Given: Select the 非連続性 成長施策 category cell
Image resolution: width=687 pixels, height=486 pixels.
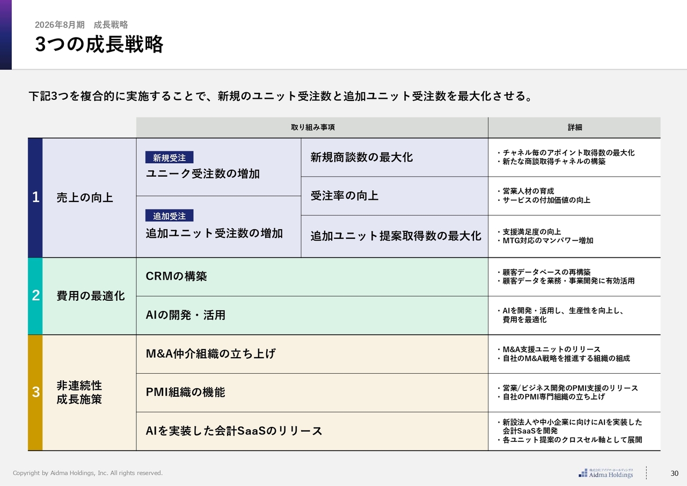Looking at the screenshot, I should click(89, 393).
